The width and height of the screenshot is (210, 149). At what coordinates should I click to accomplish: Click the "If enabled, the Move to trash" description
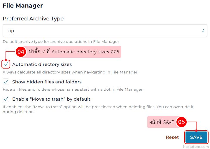pyautogui.click(x=98, y=109)
